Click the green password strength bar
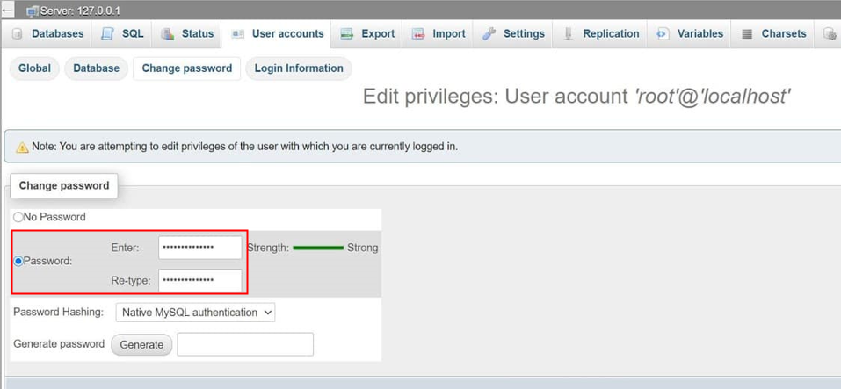The image size is (841, 389). 318,249
